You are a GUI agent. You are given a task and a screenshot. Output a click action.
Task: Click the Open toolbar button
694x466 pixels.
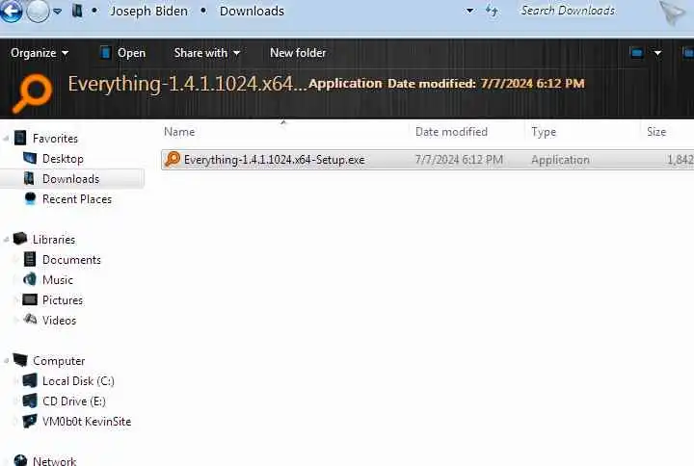(123, 53)
